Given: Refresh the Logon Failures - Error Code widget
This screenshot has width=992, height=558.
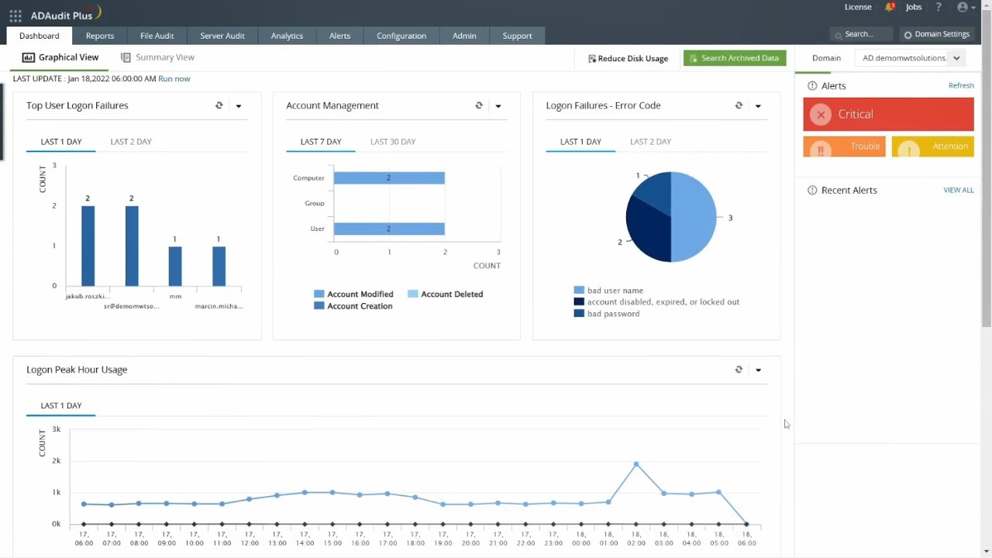Looking at the screenshot, I should 739,105.
